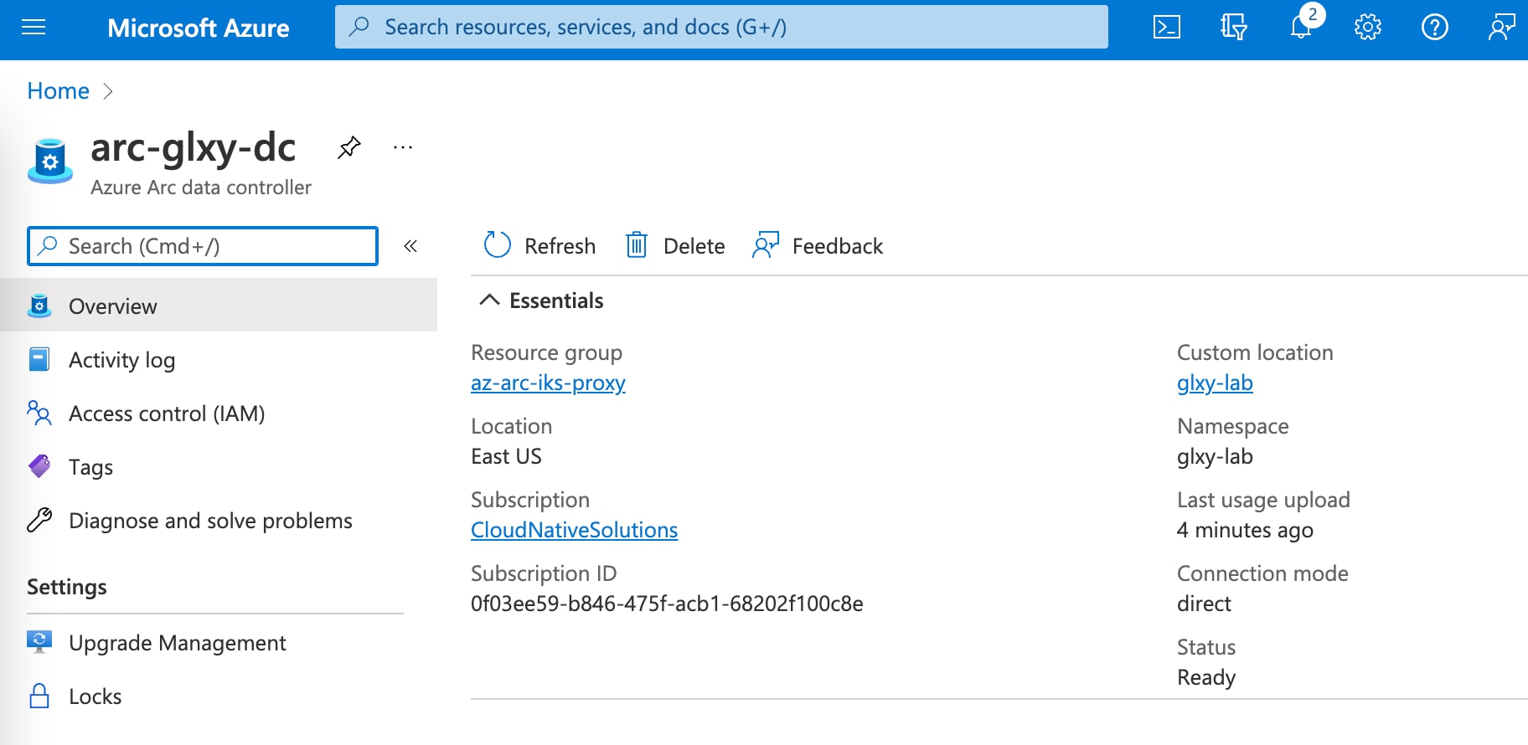Image resolution: width=1528 pixels, height=745 pixels.
Task: Open Feedback in the command bar
Action: pos(818,246)
